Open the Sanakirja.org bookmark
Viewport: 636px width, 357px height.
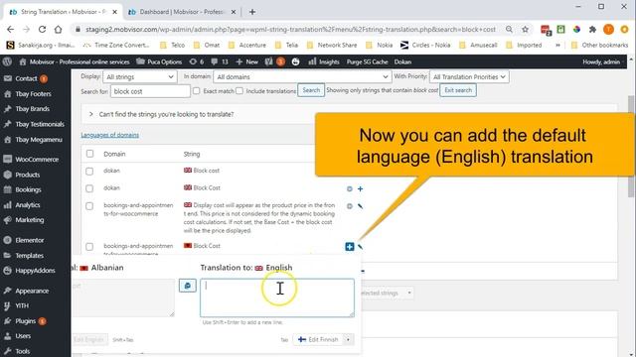(x=41, y=45)
